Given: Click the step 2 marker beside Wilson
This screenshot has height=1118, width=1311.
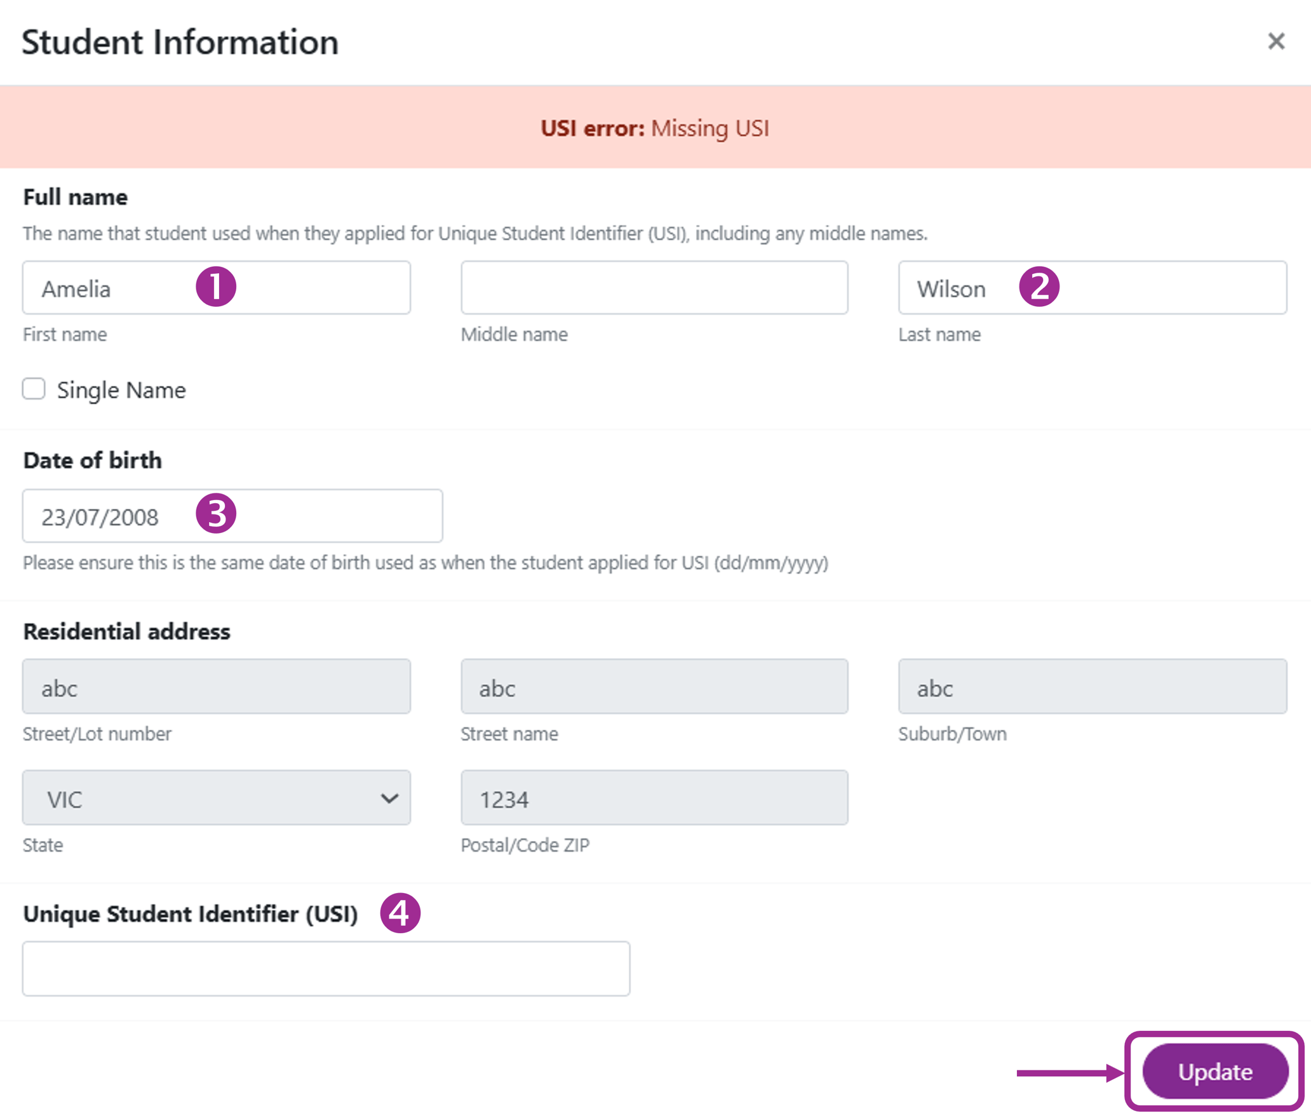Looking at the screenshot, I should click(x=1040, y=287).
